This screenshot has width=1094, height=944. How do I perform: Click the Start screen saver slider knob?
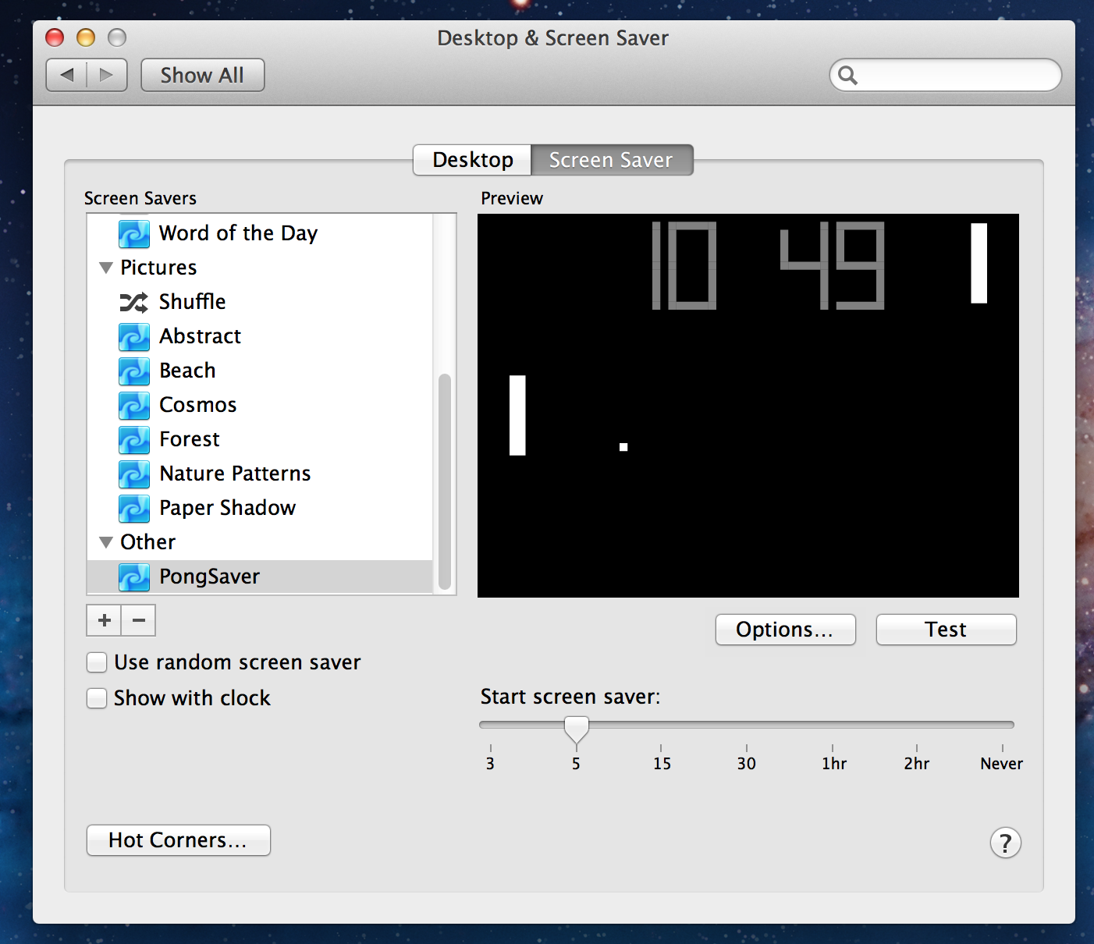(x=577, y=729)
